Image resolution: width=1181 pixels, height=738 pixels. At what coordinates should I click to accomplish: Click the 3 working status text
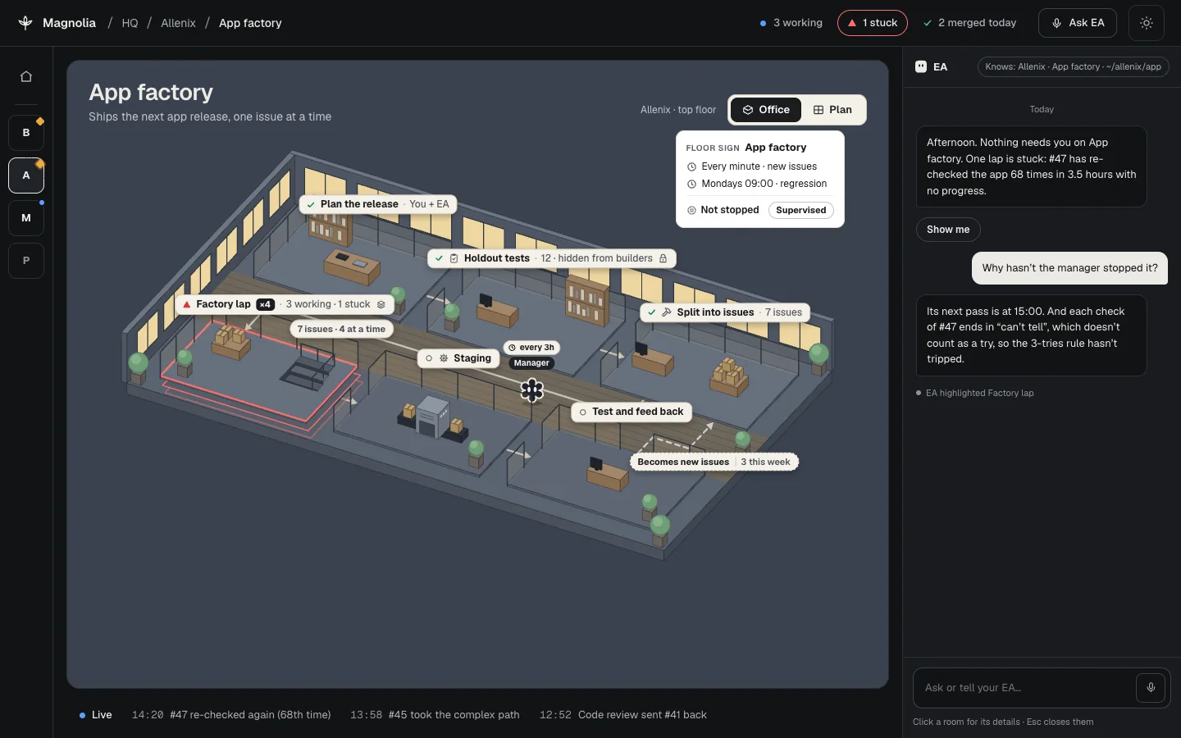click(791, 23)
